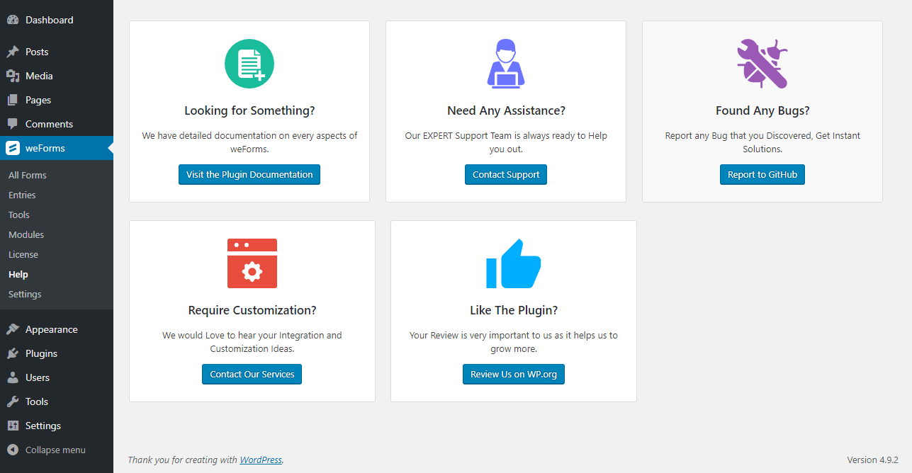Click the Media library icon
The image size is (912, 473).
point(13,76)
